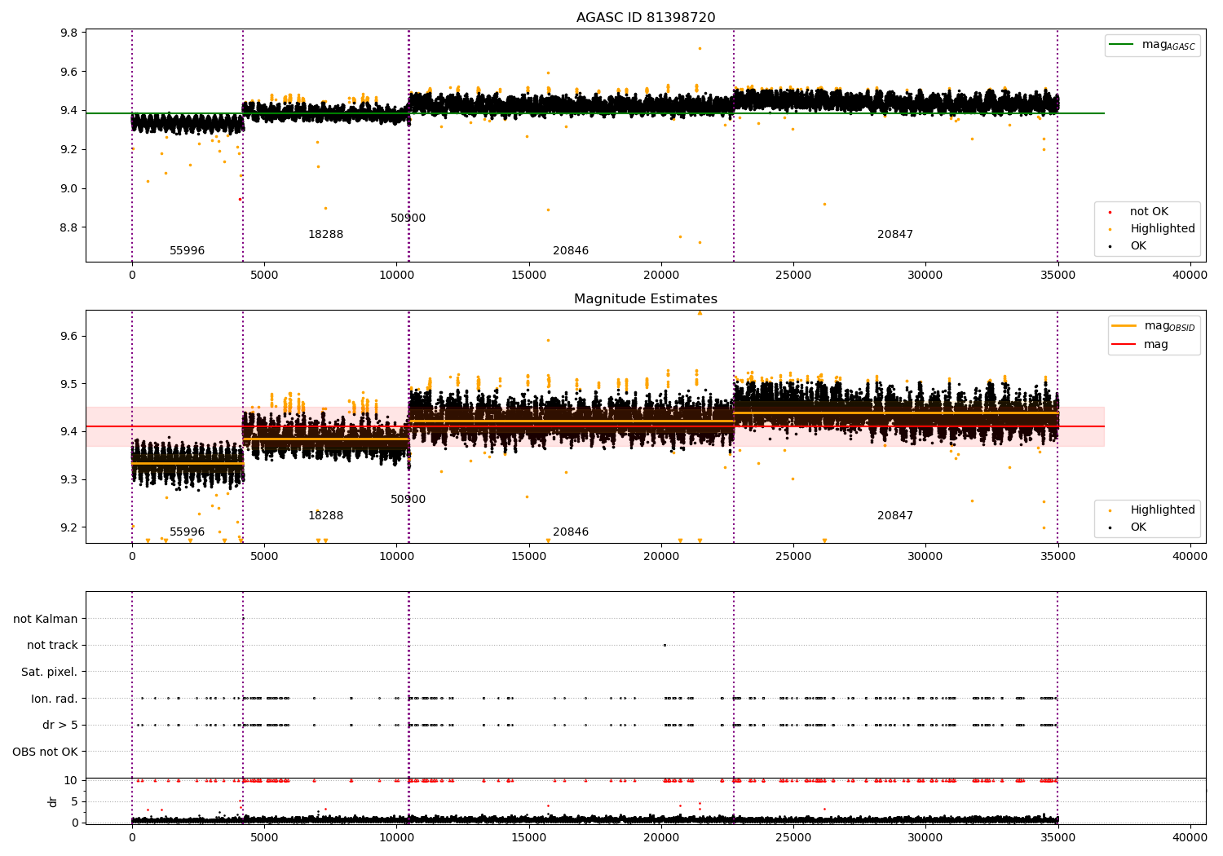
Task: Click obsid label 20847 in the Magnitude Estimates plot
Action: click(x=895, y=516)
